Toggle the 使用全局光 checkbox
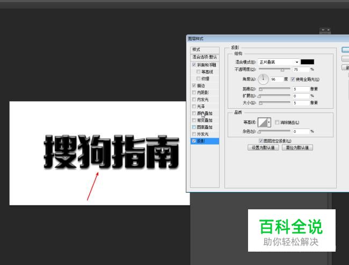The image size is (349, 265). tap(293, 79)
